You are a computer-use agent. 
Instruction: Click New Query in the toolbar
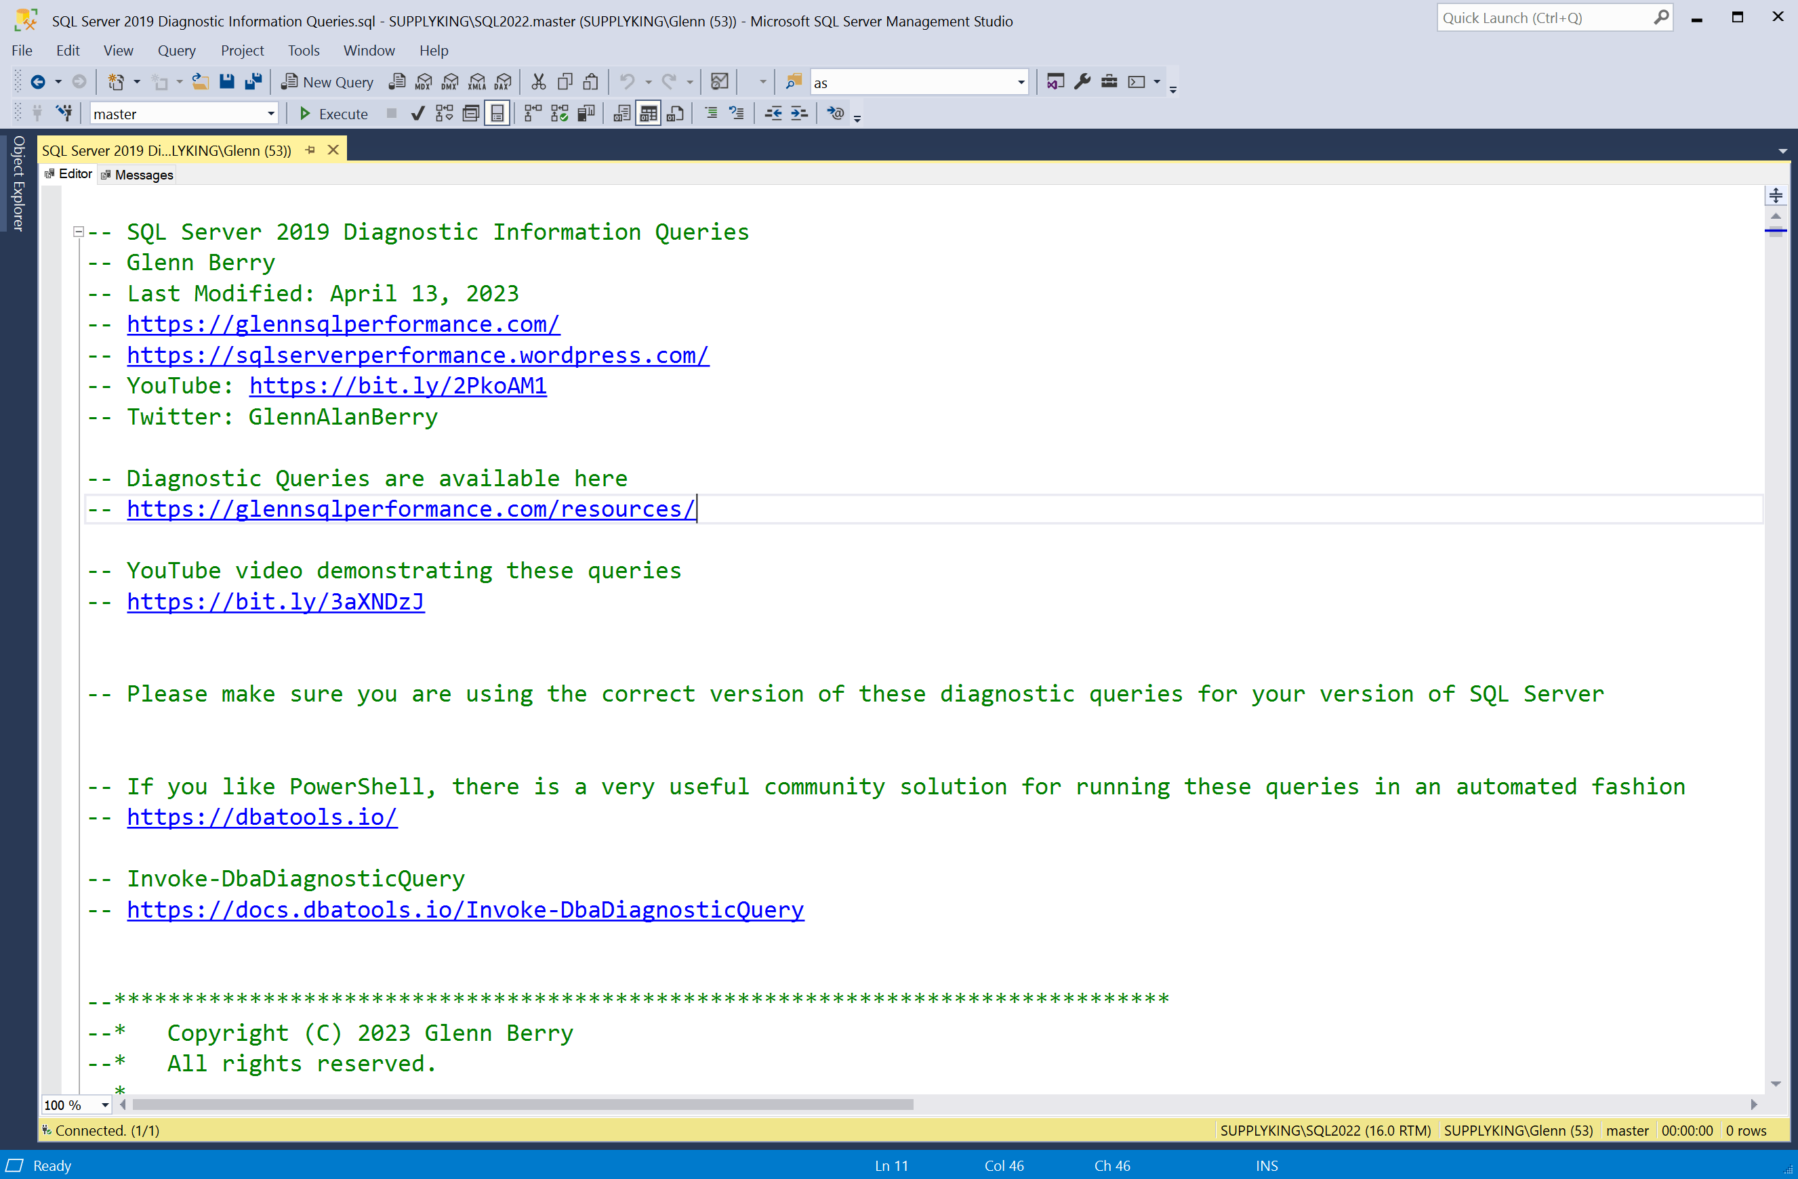(x=328, y=81)
